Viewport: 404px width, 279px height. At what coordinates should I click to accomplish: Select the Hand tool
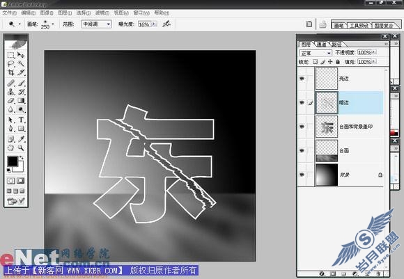[x=11, y=148]
